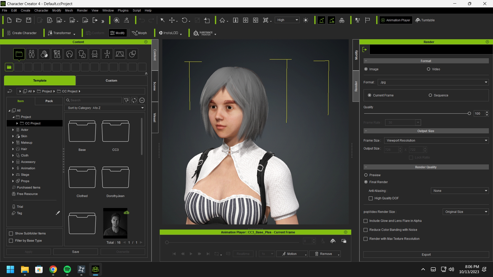
Task: Switch to the Custom content tab
Action: point(111,81)
